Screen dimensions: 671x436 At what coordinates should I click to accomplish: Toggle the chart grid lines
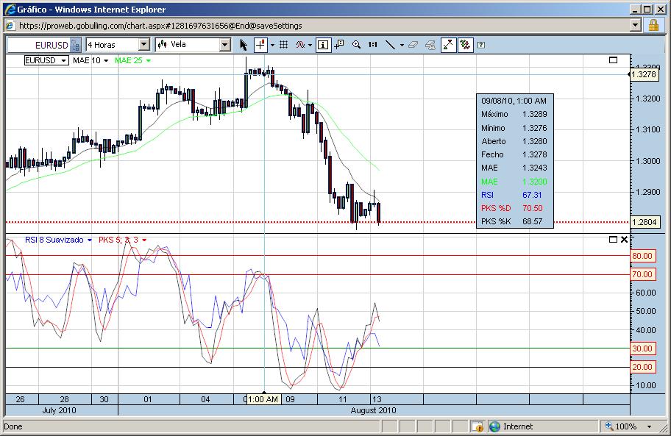[283, 44]
